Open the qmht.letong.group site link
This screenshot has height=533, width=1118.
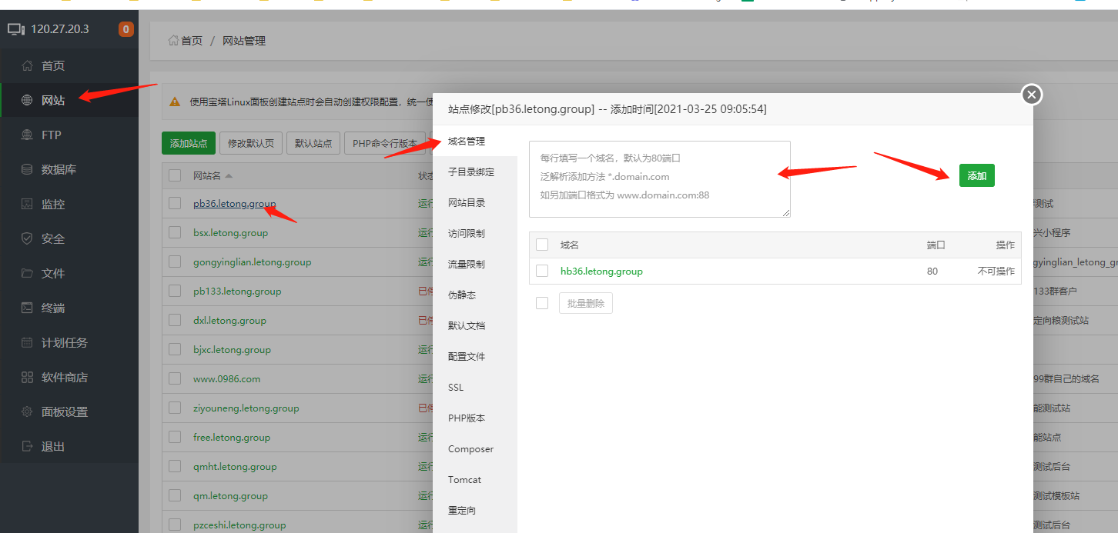pyautogui.click(x=235, y=467)
